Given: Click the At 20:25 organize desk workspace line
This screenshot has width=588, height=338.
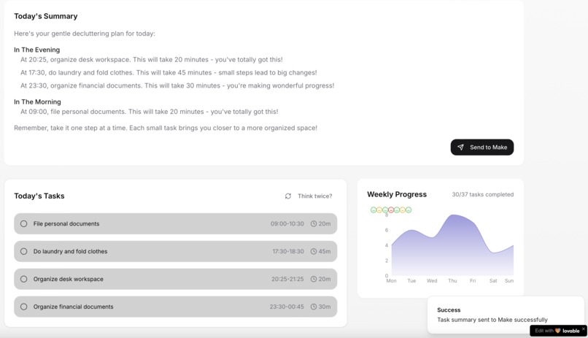Looking at the screenshot, I should pos(152,60).
